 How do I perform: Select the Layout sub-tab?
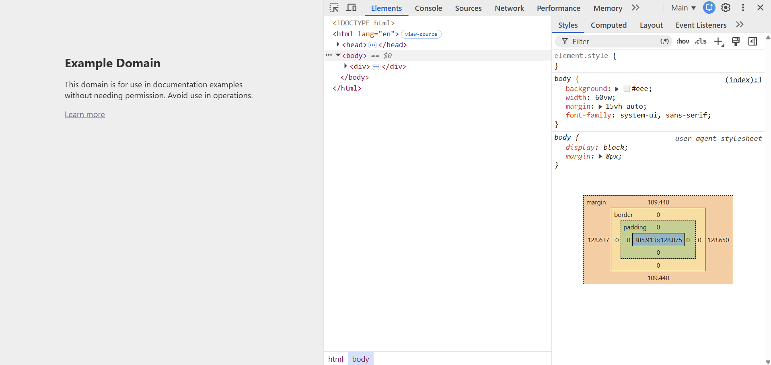(651, 25)
